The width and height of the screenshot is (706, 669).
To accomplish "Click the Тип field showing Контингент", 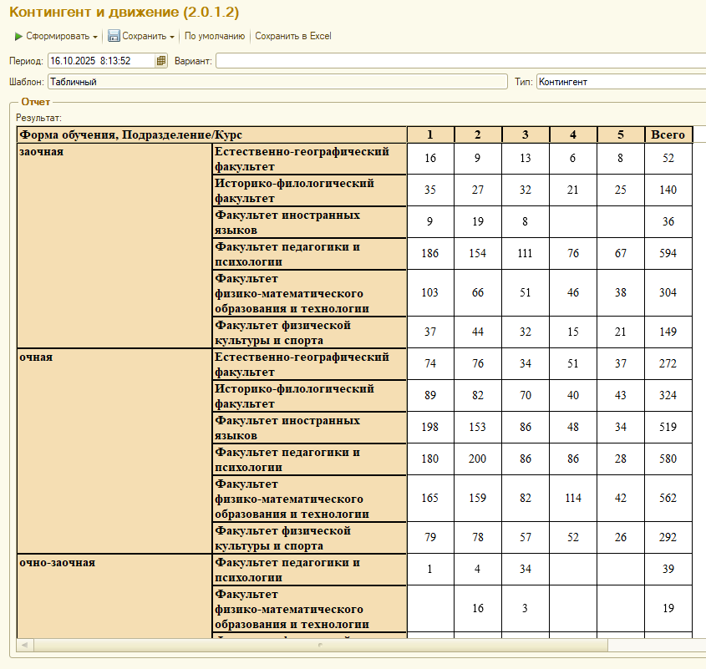I will [x=620, y=82].
